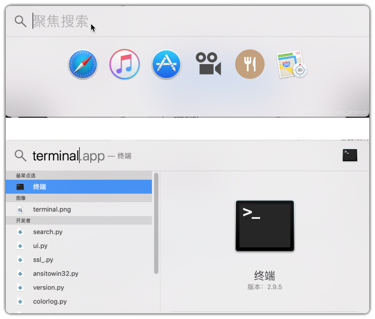This screenshot has width=375, height=319.
Task: Select the movie camera showtimes icon
Action: 208,64
